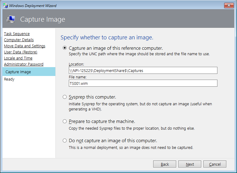Open the Task Sequence step link
This screenshot has width=237, height=173.
coord(17,34)
